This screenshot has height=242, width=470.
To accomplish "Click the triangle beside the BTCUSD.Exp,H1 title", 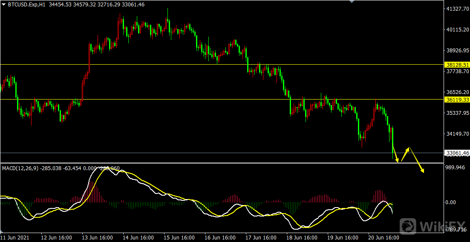I will 4,4.
